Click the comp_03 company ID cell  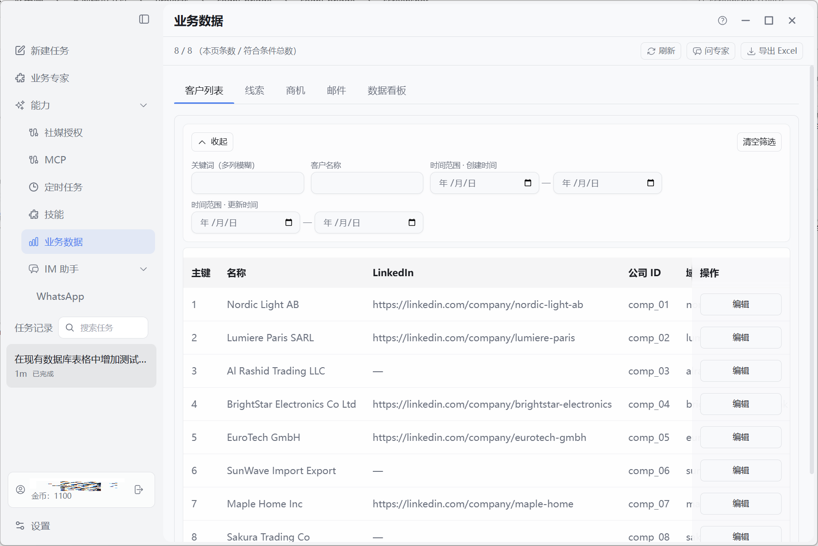pos(649,371)
